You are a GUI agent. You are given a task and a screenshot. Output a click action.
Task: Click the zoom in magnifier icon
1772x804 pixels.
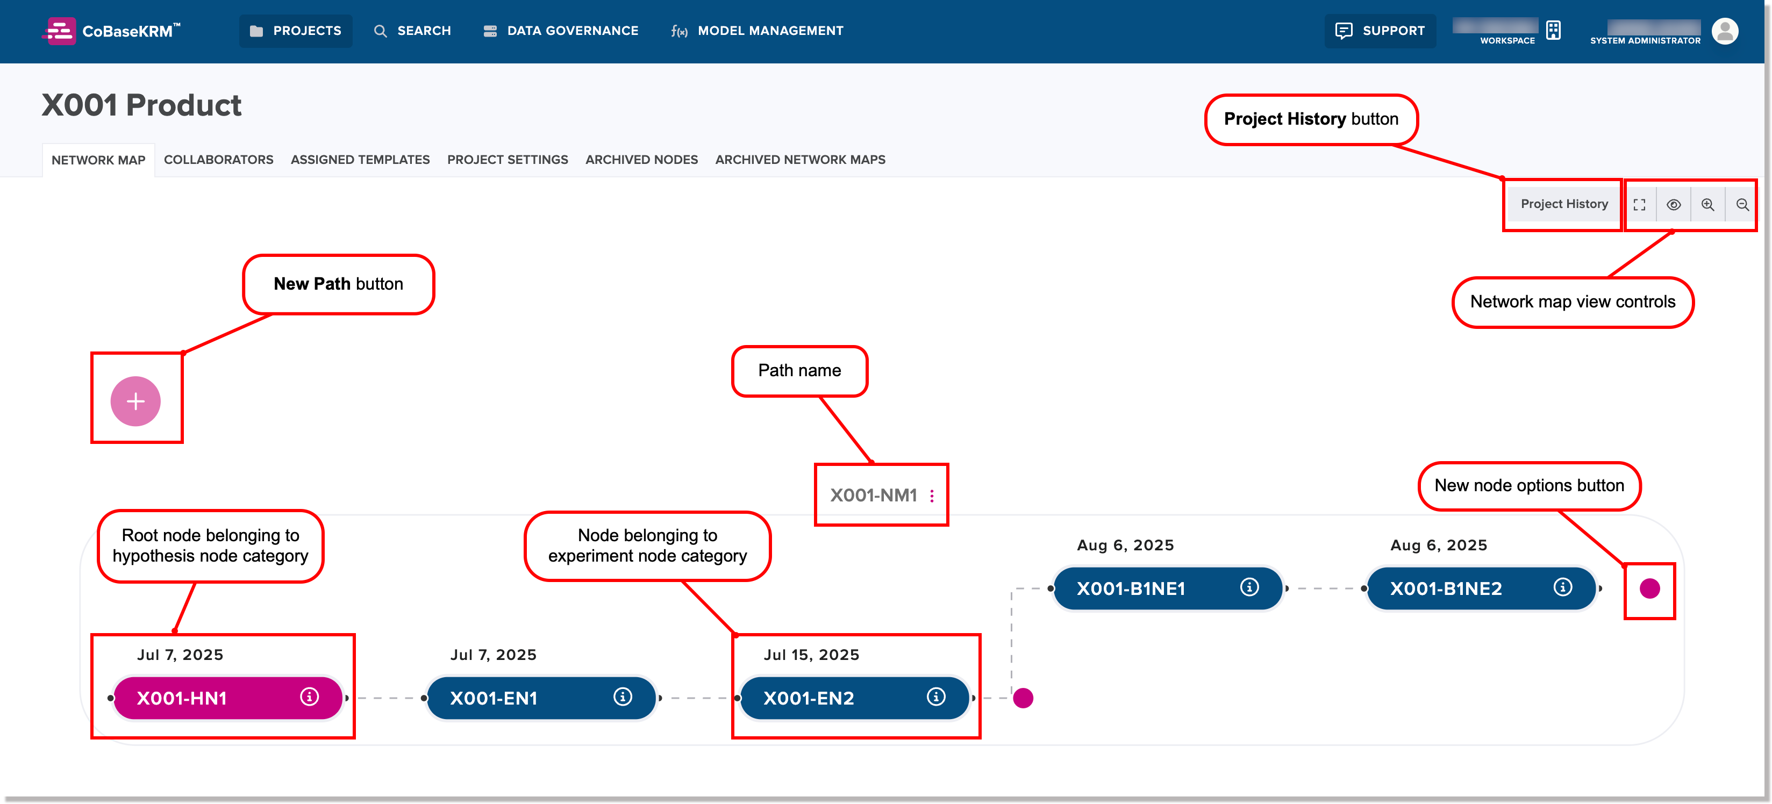tap(1707, 205)
